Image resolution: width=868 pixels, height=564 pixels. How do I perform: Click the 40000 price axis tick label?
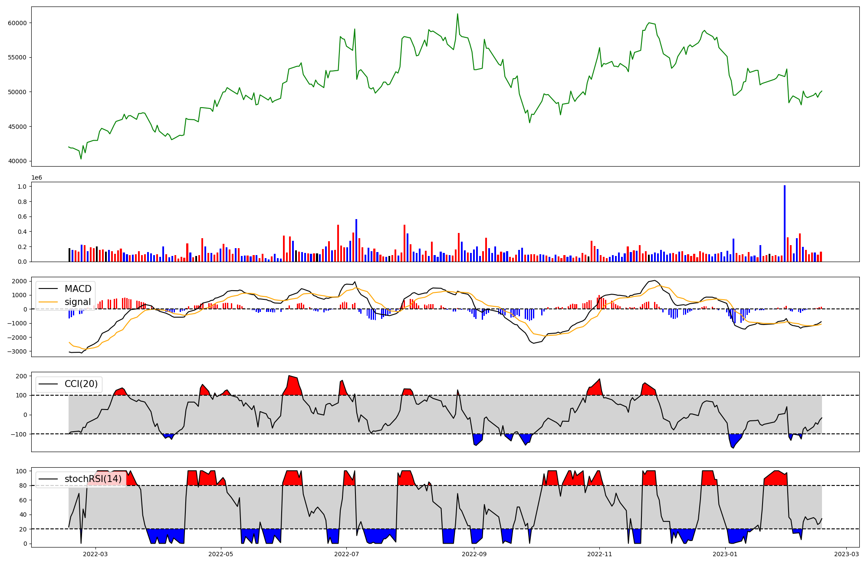[17, 161]
